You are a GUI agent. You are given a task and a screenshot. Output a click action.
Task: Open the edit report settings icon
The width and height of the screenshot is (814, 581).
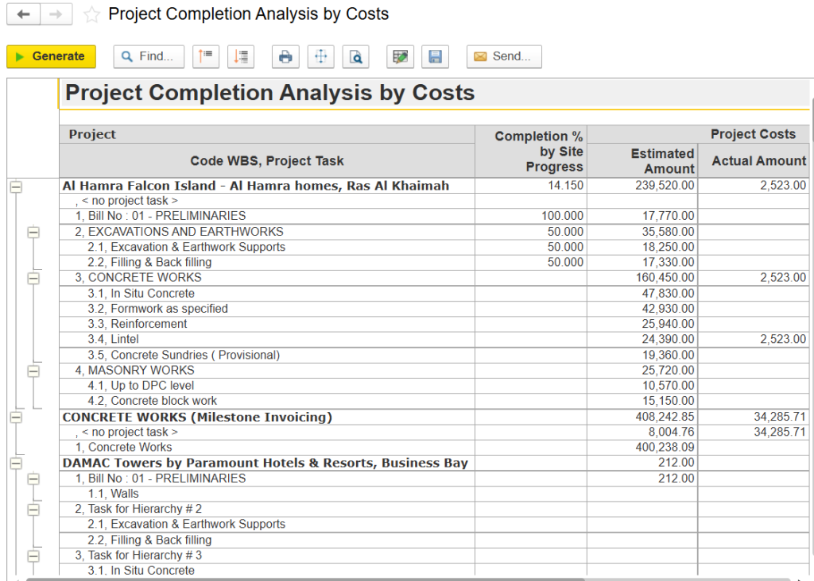coord(401,56)
